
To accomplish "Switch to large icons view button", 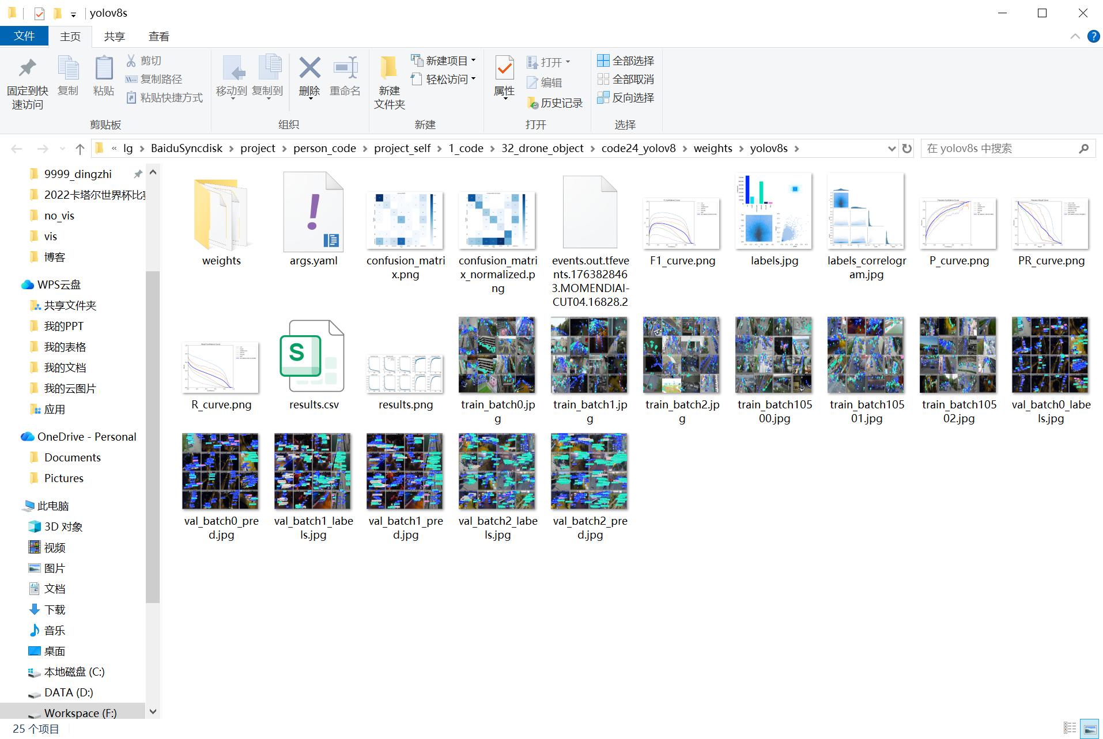I will pos(1090,729).
